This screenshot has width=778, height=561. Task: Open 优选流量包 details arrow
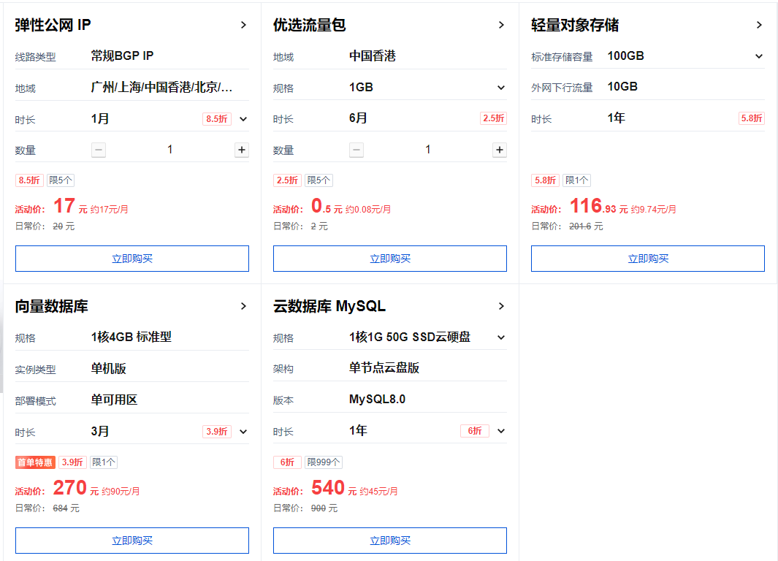click(x=501, y=25)
